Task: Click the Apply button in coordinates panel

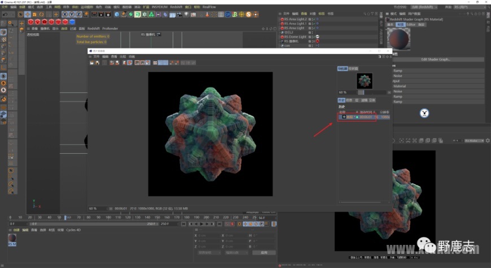Action: pyautogui.click(x=264, y=252)
